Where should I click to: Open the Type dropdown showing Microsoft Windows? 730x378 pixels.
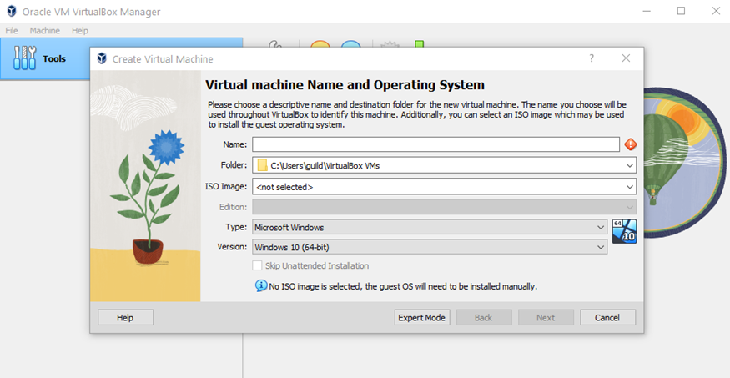[x=601, y=227]
